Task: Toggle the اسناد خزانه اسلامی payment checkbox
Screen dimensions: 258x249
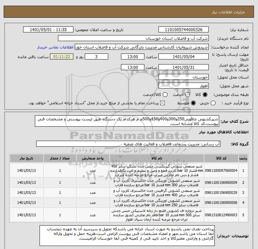Action: [x=163, y=103]
